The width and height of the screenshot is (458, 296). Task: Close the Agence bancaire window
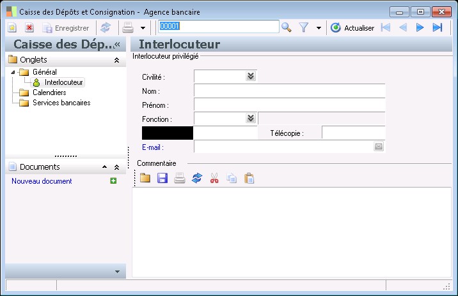point(441,12)
